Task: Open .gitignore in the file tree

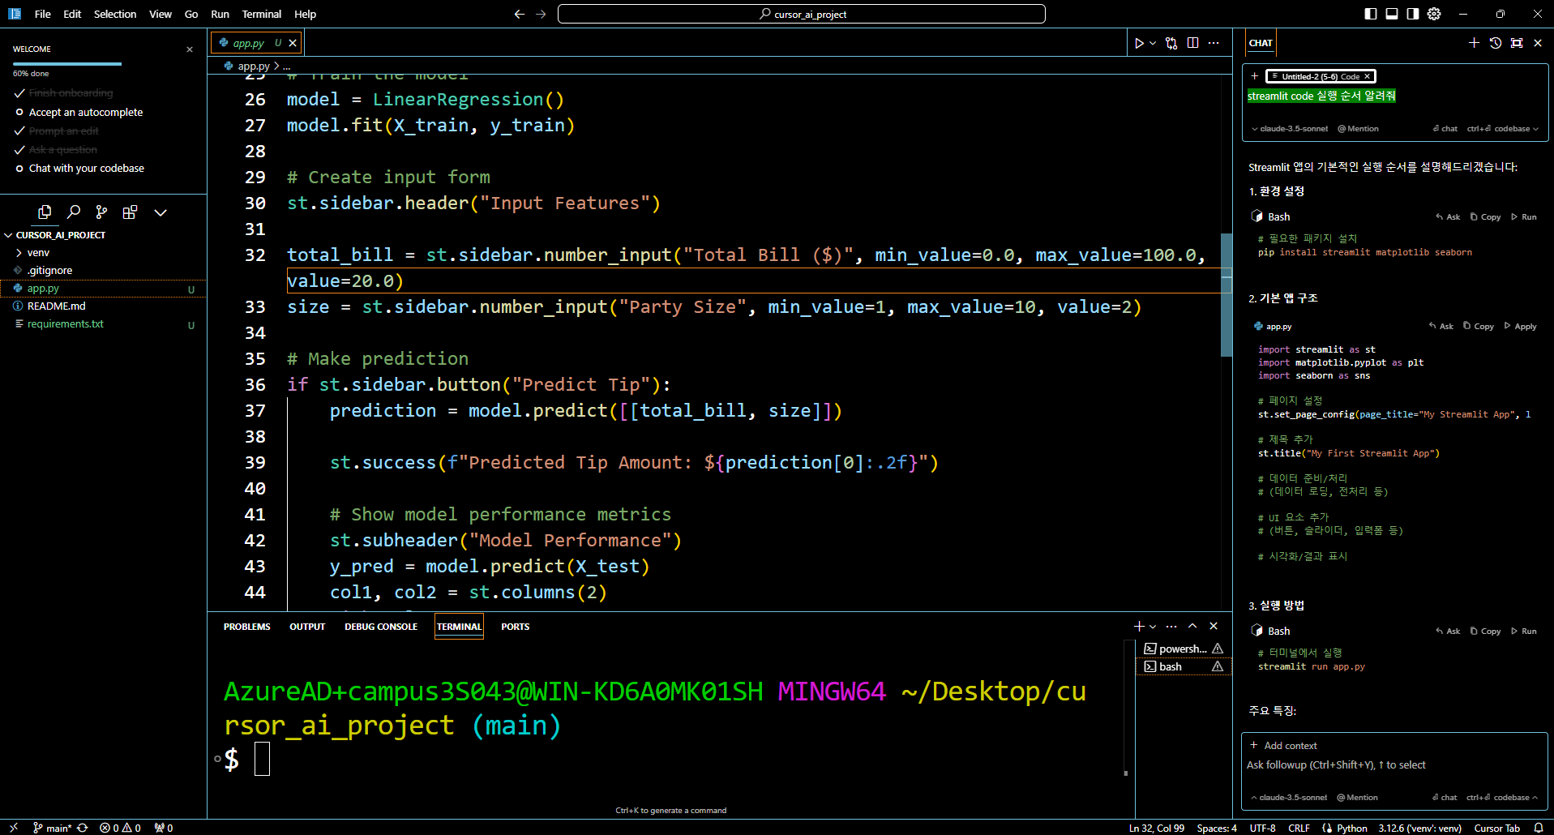Action: coord(49,271)
